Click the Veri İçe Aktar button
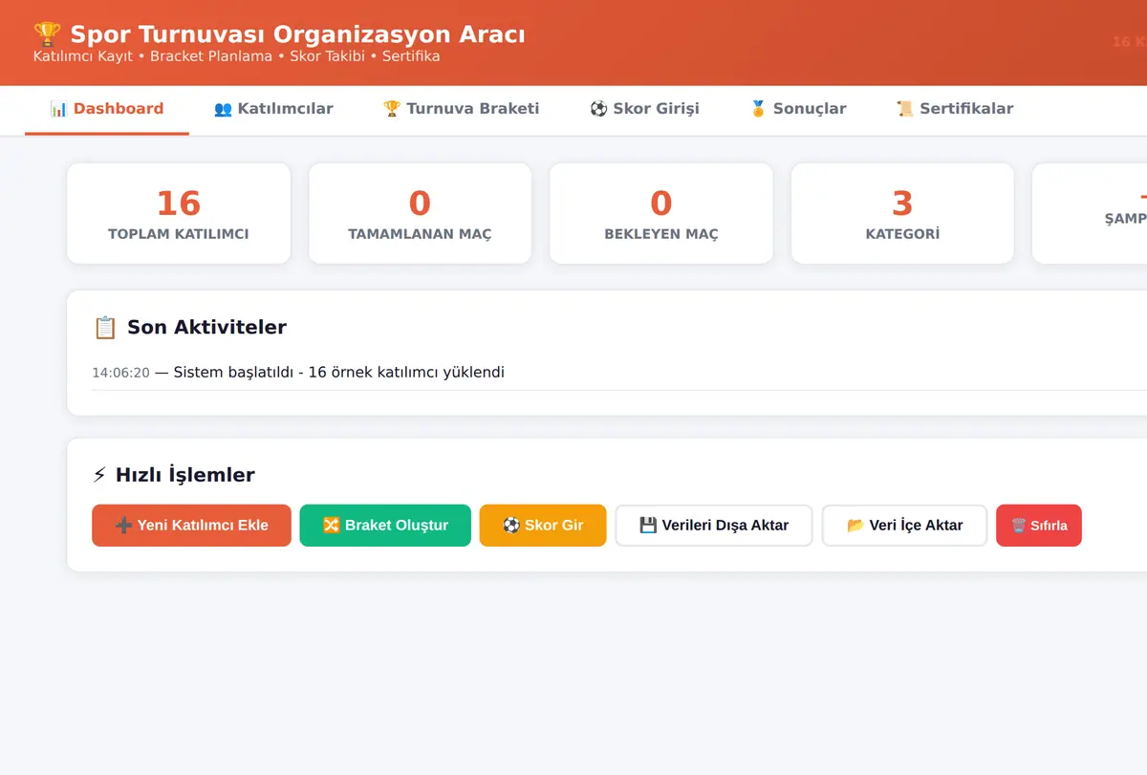Image resolution: width=1147 pixels, height=775 pixels. tap(904, 526)
